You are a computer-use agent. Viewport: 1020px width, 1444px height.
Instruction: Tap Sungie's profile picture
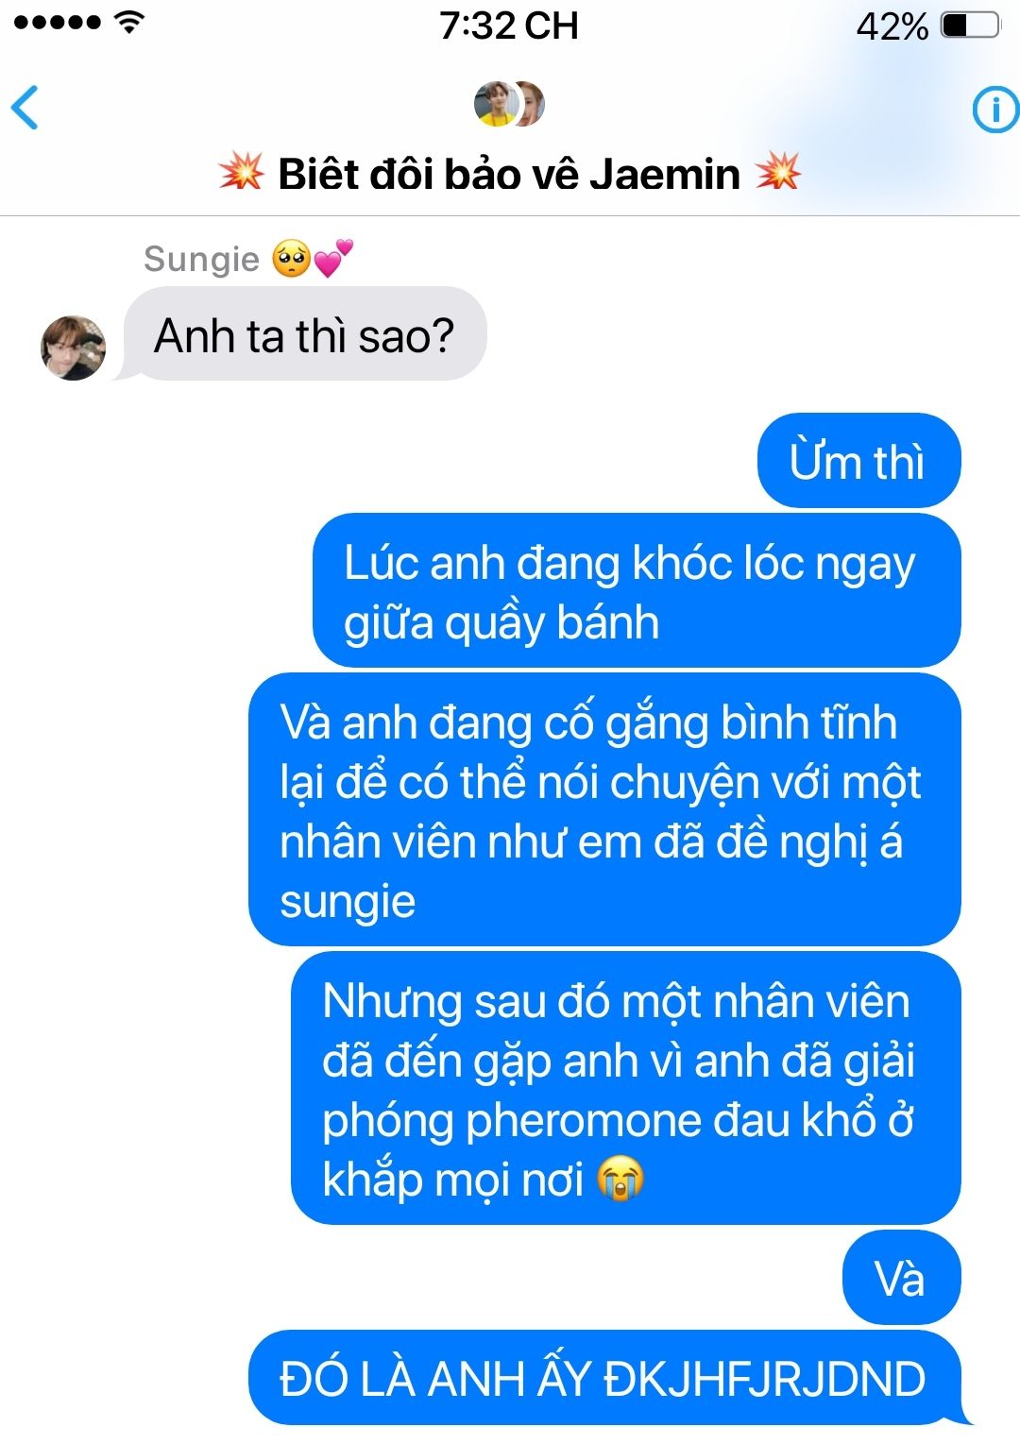(73, 348)
